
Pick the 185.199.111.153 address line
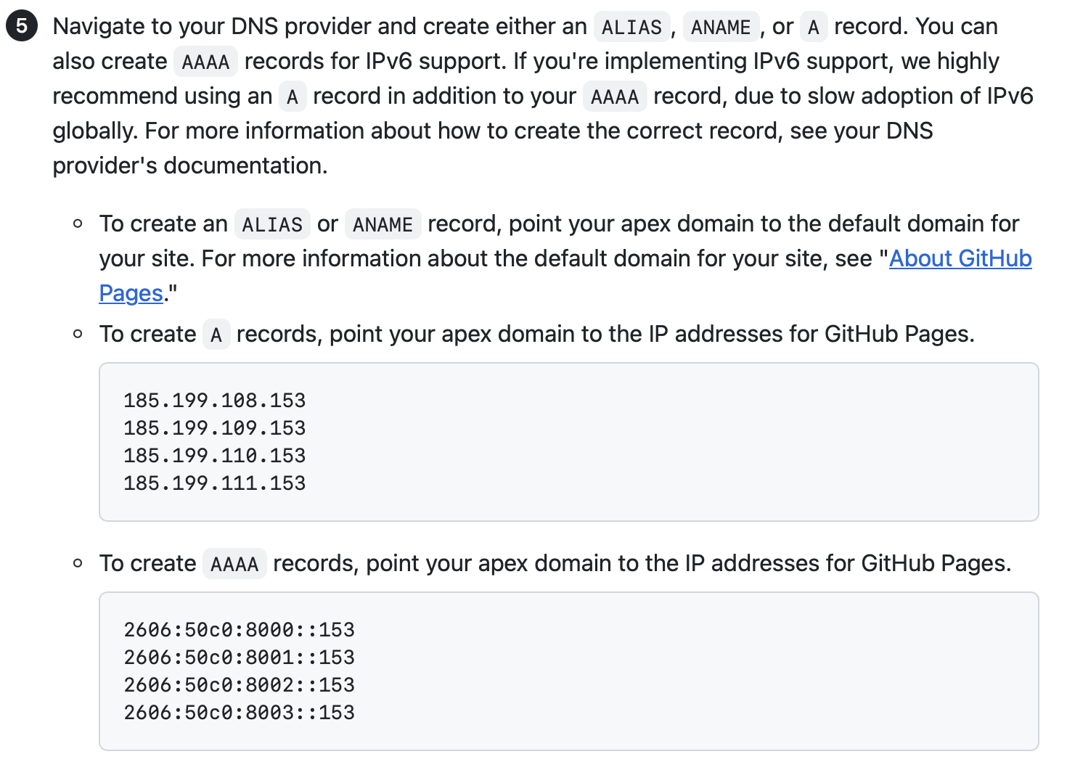(214, 483)
